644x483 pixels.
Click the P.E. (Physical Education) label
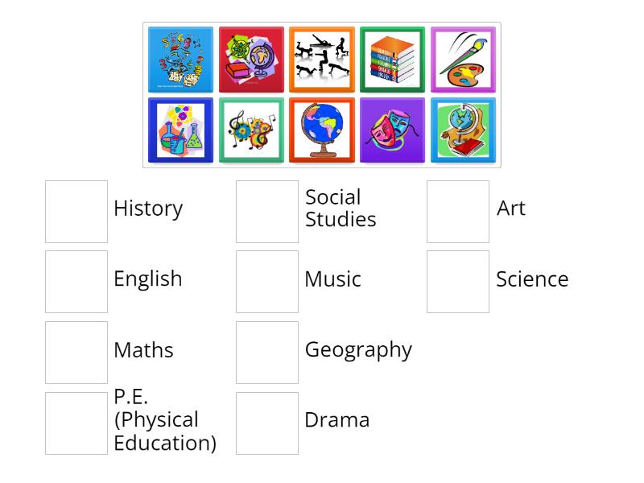(166, 419)
